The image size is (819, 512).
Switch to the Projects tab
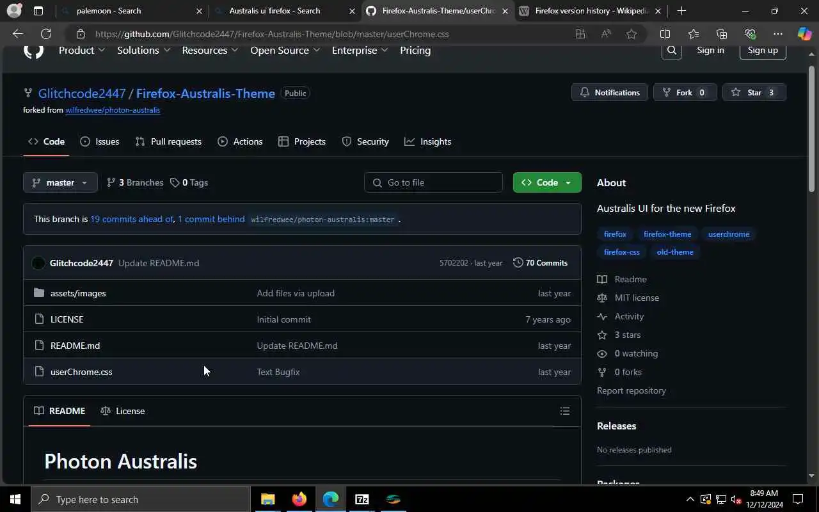click(302, 141)
